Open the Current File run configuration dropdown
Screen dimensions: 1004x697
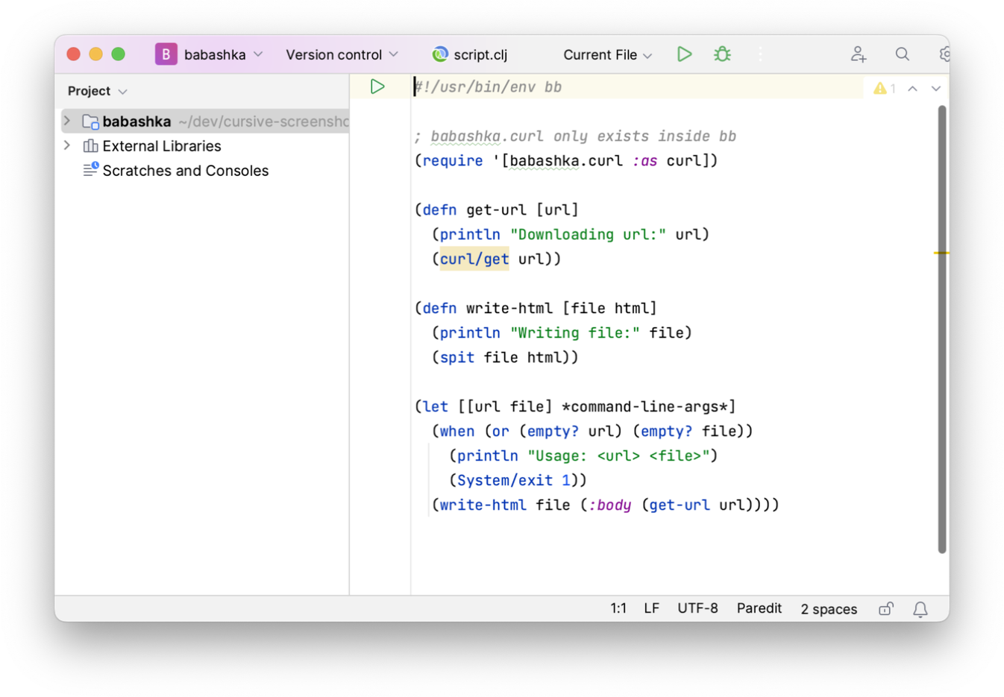coord(607,54)
